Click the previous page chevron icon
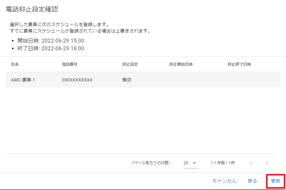 click(x=251, y=163)
